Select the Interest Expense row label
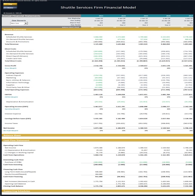Screen dimensions: 195x196 click(13, 114)
